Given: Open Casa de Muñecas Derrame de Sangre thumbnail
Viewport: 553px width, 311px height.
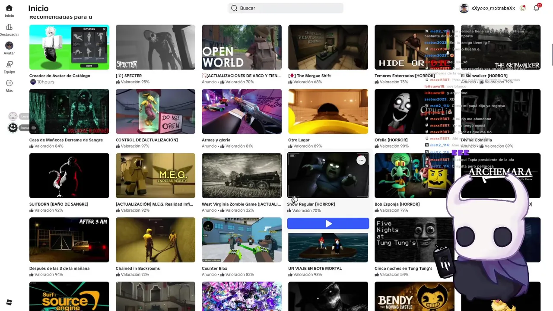Looking at the screenshot, I should [x=69, y=111].
